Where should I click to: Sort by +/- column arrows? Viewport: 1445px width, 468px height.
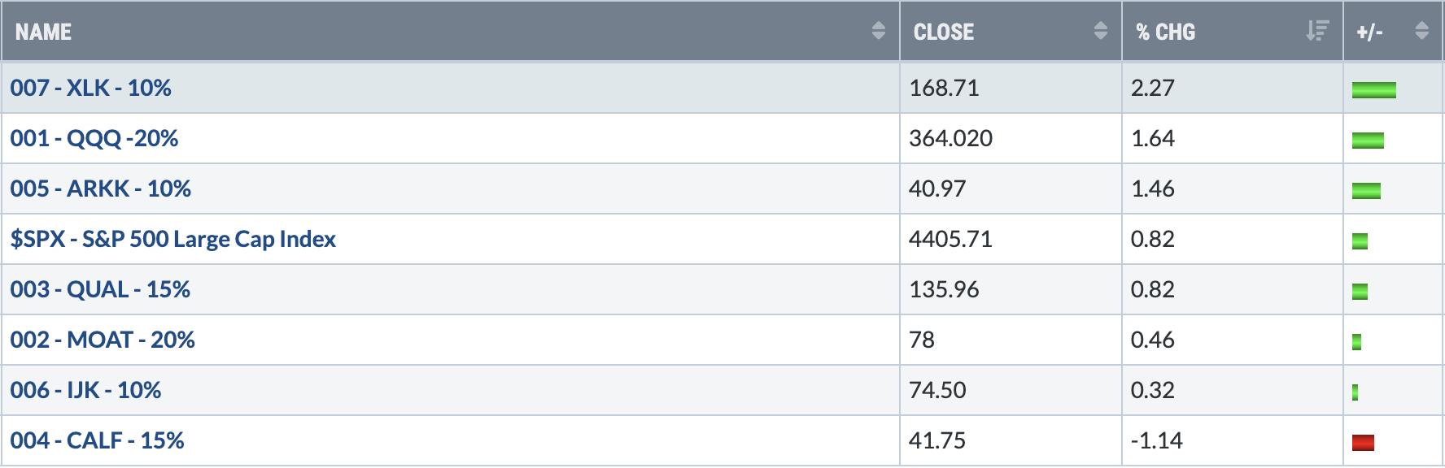[1421, 31]
